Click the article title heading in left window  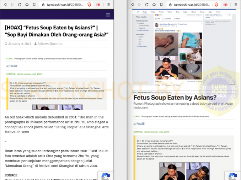[57, 31]
